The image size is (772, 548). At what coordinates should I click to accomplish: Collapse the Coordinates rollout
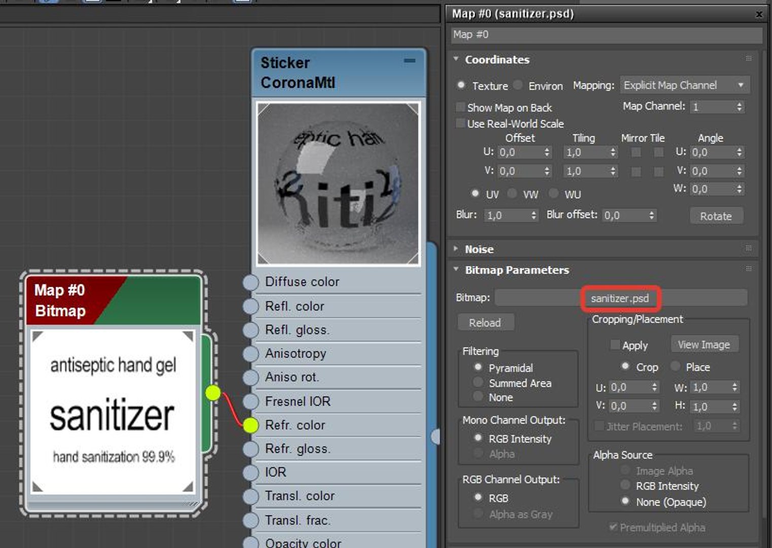496,59
